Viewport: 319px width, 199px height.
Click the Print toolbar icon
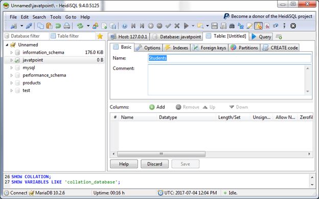[67, 26]
